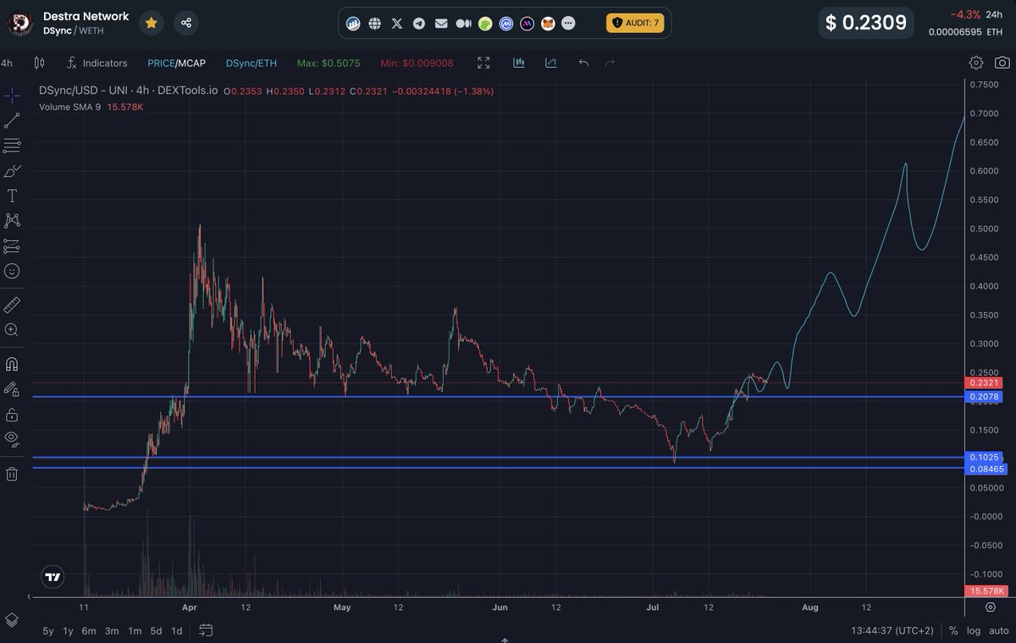Open the chart settings gear
This screenshot has height=643, width=1016.
click(975, 63)
